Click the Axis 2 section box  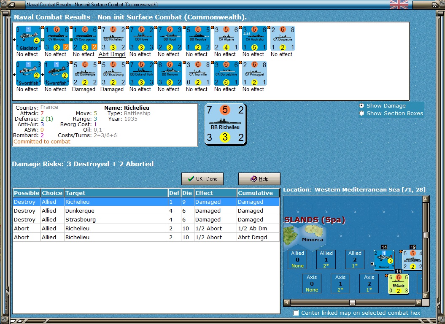point(369,283)
